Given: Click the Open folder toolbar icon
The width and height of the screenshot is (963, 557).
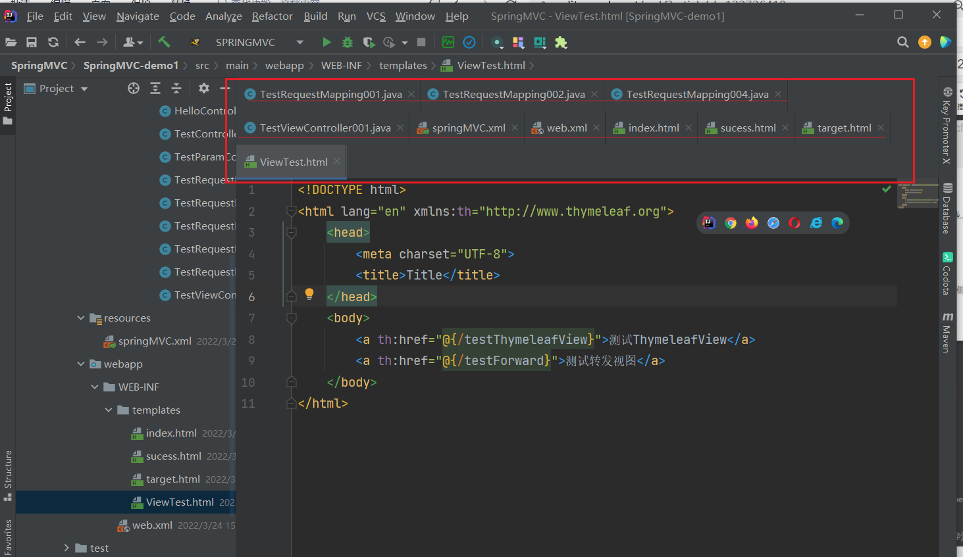Looking at the screenshot, I should coord(11,42).
